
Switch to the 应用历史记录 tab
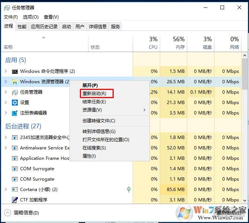click(44, 26)
